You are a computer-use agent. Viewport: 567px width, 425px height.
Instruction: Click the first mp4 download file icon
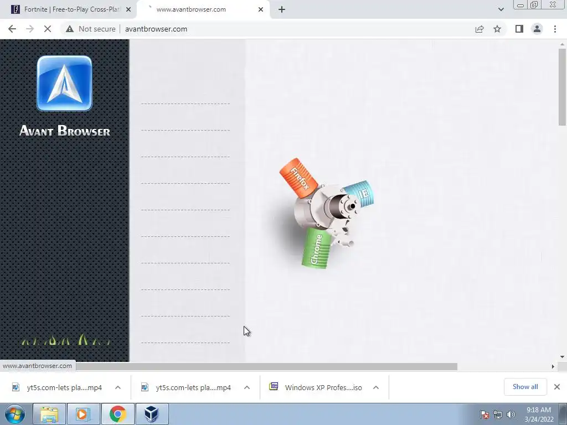point(16,387)
